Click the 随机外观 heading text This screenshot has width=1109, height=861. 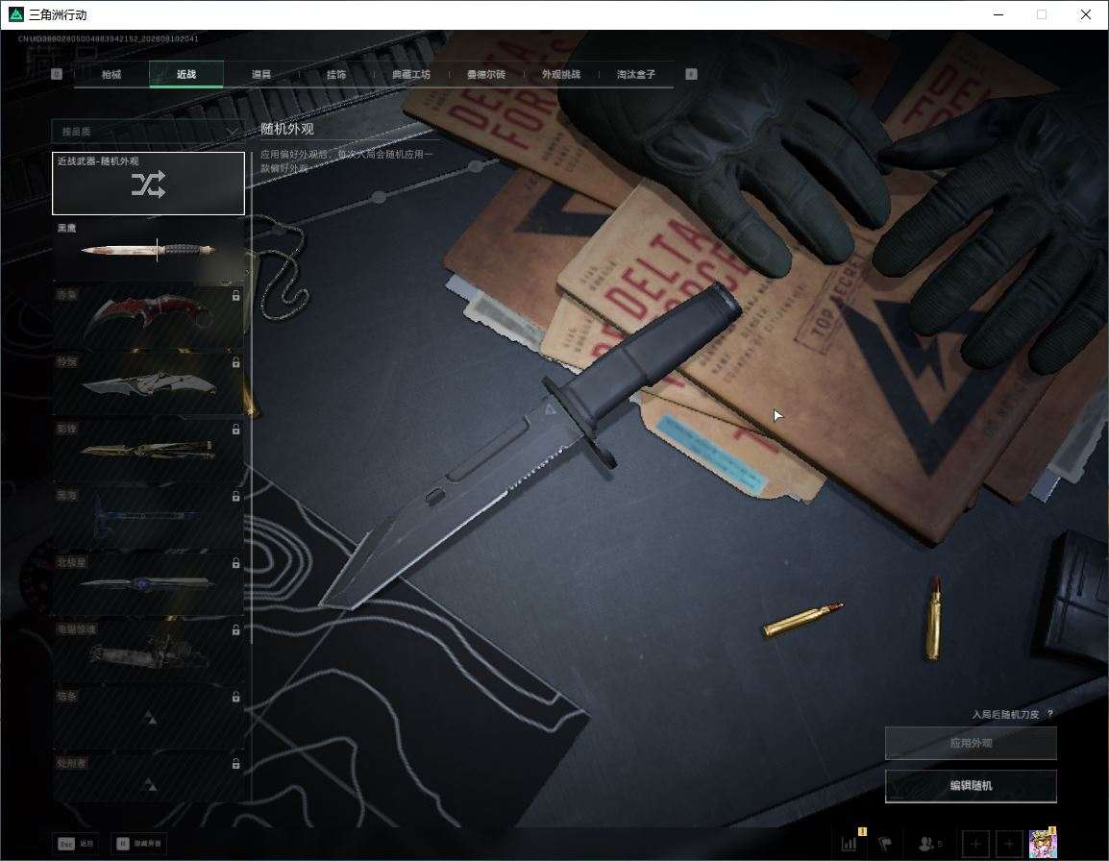287,129
